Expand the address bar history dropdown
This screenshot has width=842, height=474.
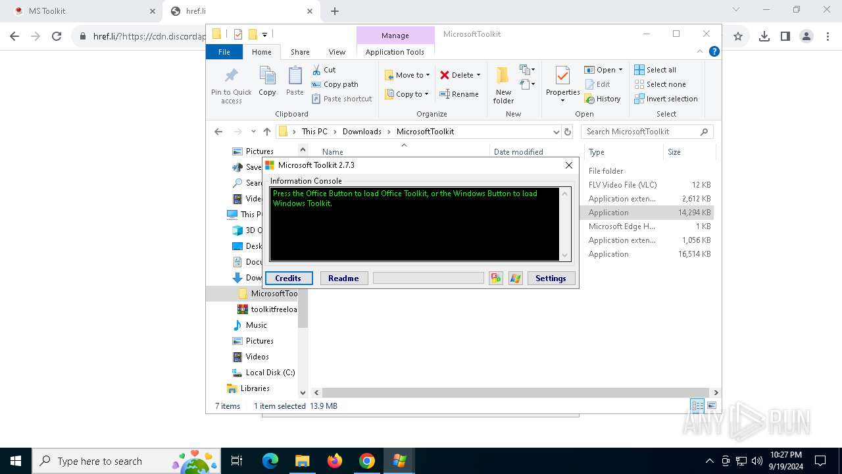point(557,132)
